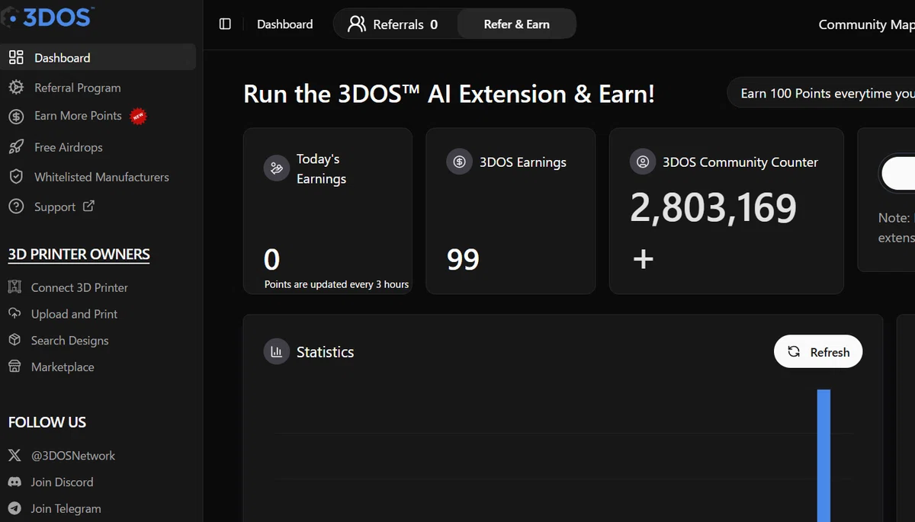
Task: Click the Referral Program gear icon
Action: [x=15, y=88]
